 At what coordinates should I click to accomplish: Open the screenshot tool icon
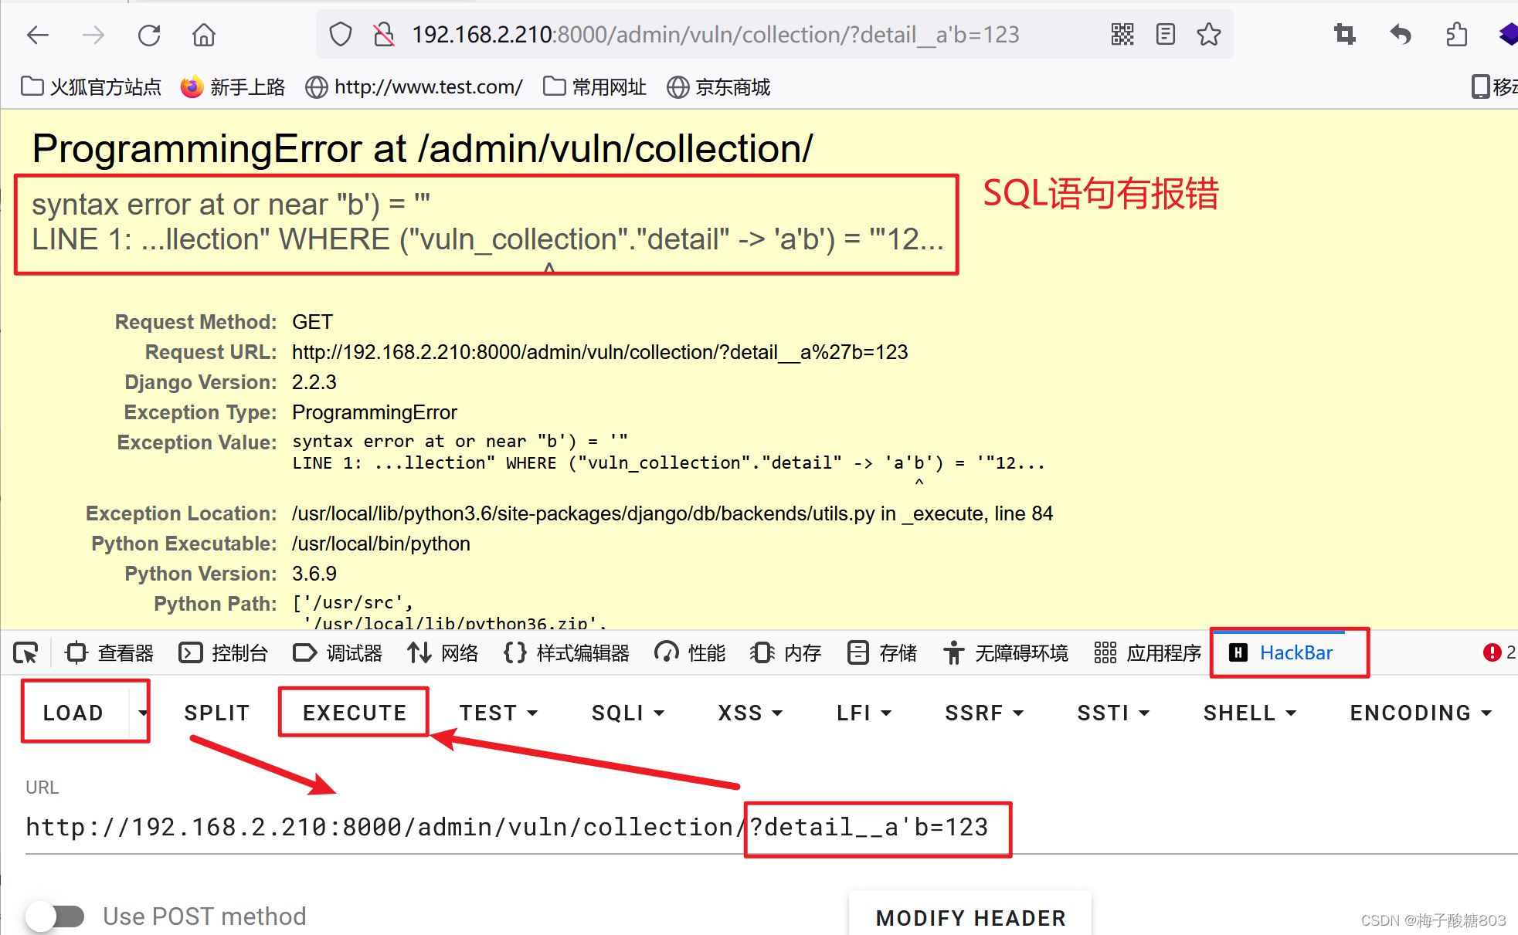pos(1344,35)
